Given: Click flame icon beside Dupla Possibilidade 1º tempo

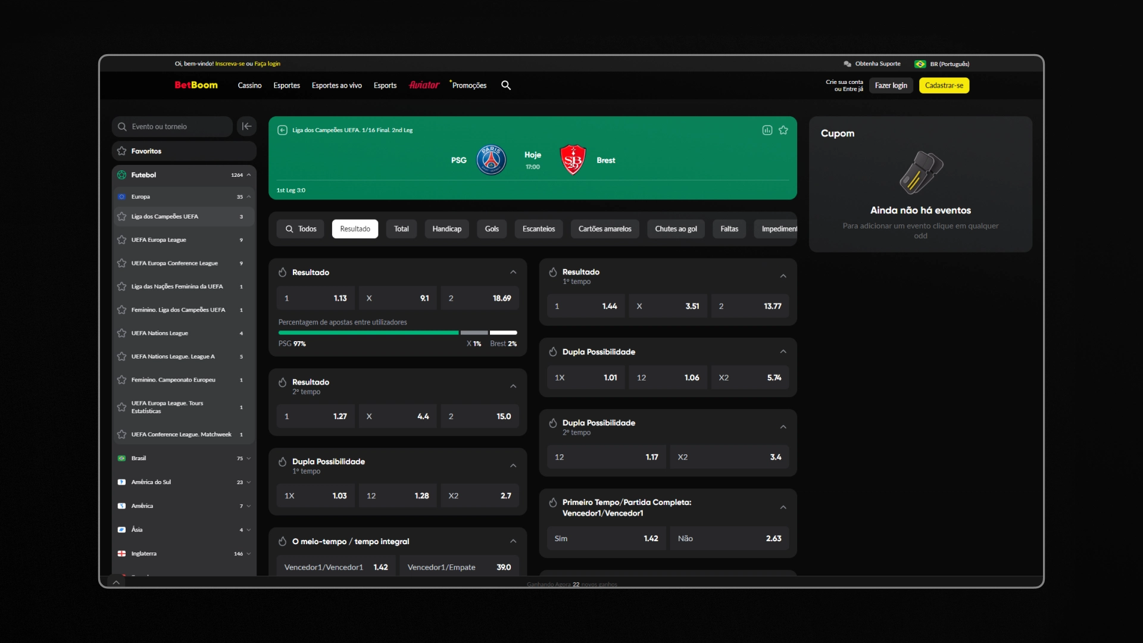Looking at the screenshot, I should point(283,461).
